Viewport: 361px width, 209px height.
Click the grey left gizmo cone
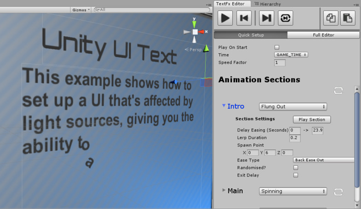(x=187, y=32)
